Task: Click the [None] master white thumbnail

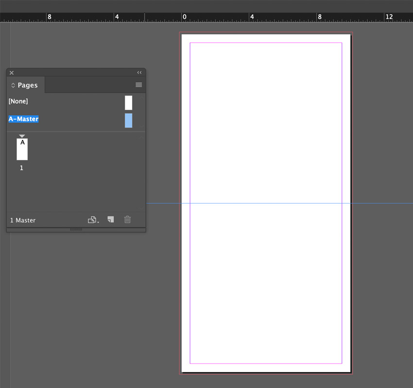Action: click(129, 103)
